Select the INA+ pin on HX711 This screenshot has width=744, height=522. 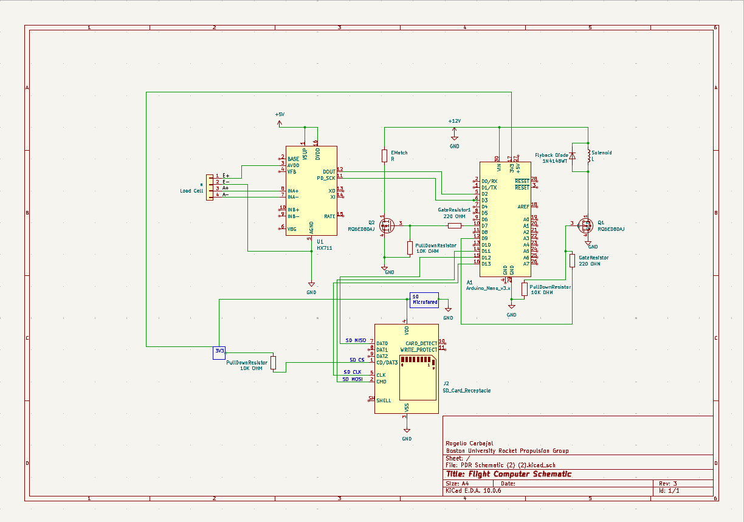coord(294,191)
